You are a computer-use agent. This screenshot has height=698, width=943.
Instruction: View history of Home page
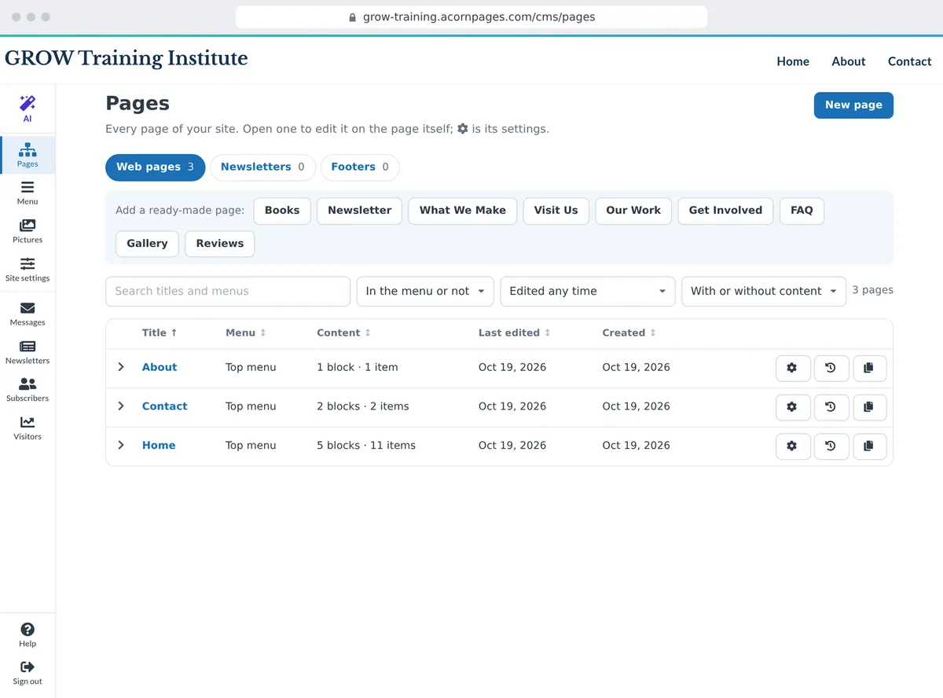click(x=831, y=446)
